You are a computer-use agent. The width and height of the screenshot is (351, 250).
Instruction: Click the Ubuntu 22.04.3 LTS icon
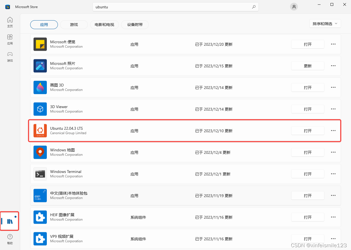pyautogui.click(x=40, y=131)
